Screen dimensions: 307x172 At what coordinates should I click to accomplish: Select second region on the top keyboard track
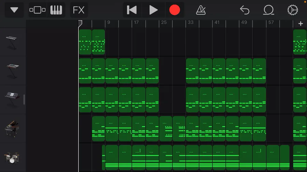tap(99, 42)
